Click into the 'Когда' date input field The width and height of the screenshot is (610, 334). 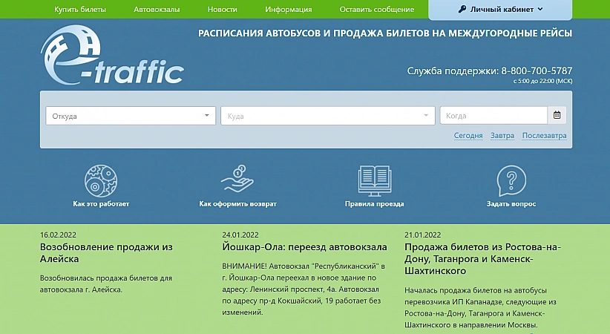click(493, 116)
